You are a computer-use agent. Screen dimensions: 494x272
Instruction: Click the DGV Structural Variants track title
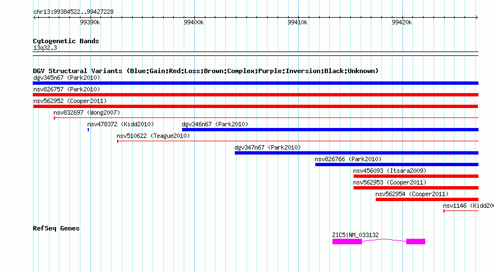pos(206,71)
